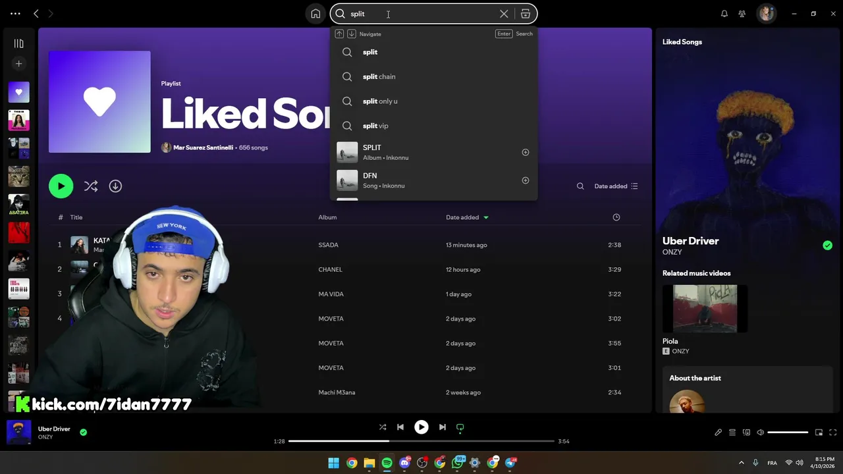Toggle repeat in the player bar

(x=460, y=427)
